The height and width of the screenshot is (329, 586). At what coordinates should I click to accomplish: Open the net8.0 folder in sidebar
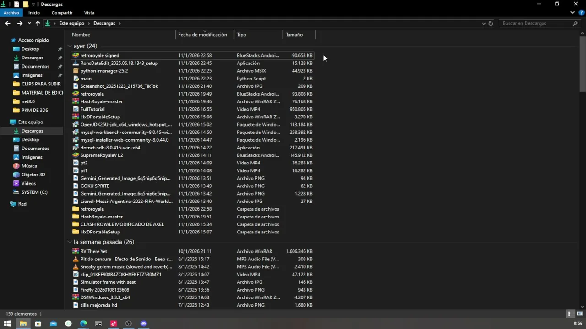pos(28,101)
